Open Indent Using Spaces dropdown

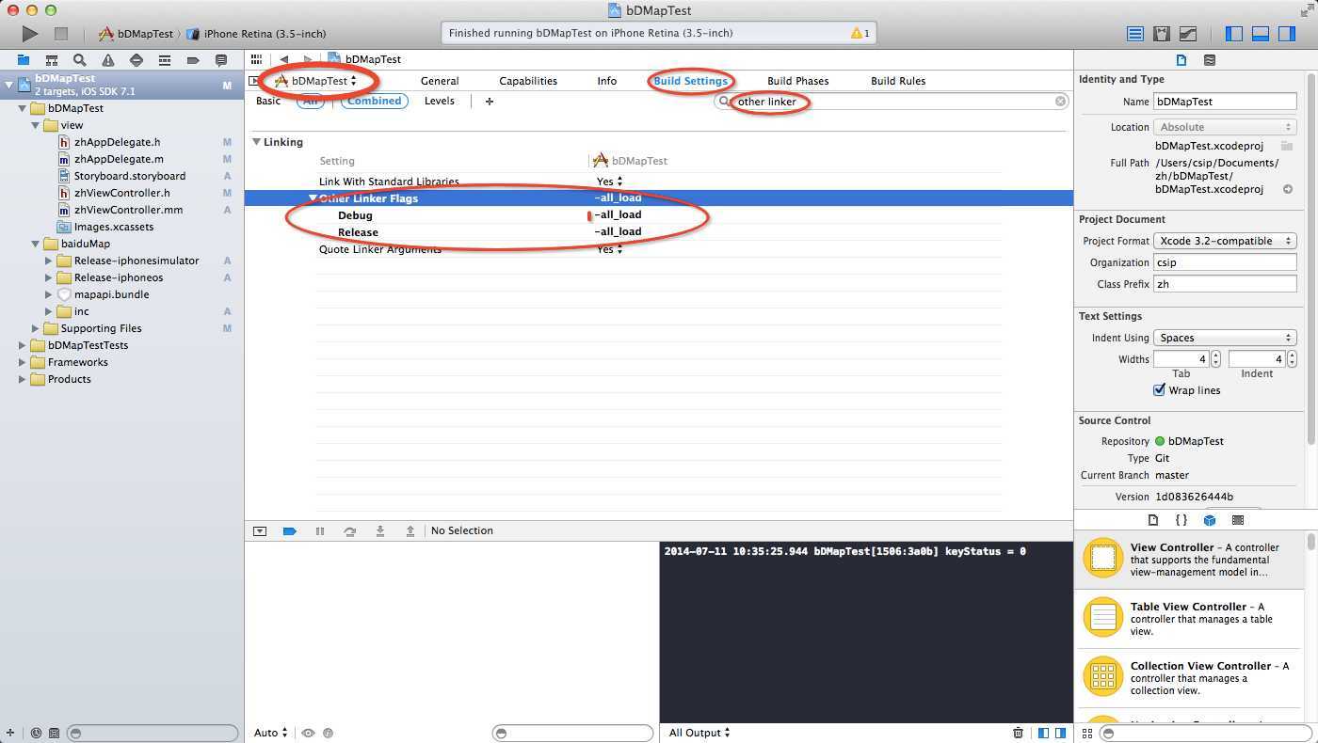pyautogui.click(x=1225, y=338)
